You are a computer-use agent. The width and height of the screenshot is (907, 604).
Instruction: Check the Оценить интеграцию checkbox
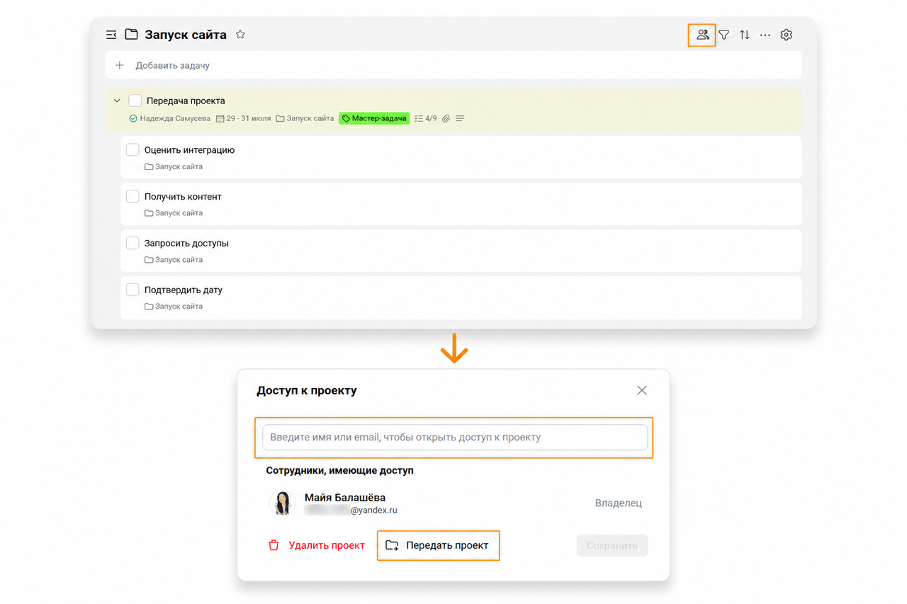[x=133, y=149]
